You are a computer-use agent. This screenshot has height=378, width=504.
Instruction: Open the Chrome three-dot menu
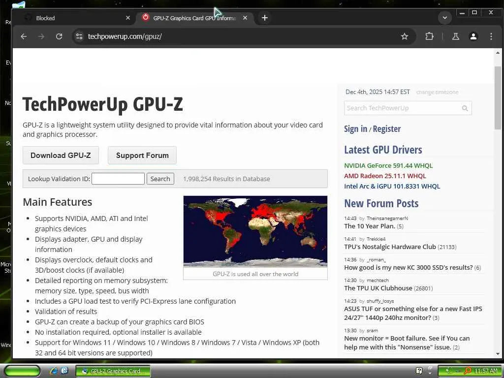click(x=491, y=36)
